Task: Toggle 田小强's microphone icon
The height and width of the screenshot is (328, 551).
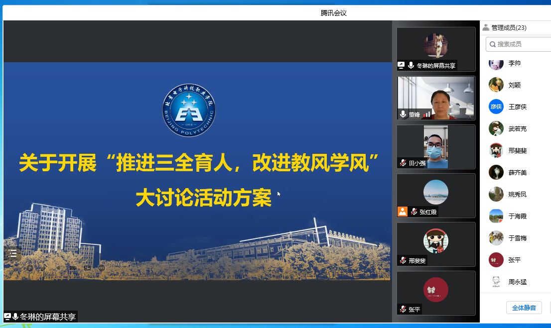Action: tap(404, 162)
